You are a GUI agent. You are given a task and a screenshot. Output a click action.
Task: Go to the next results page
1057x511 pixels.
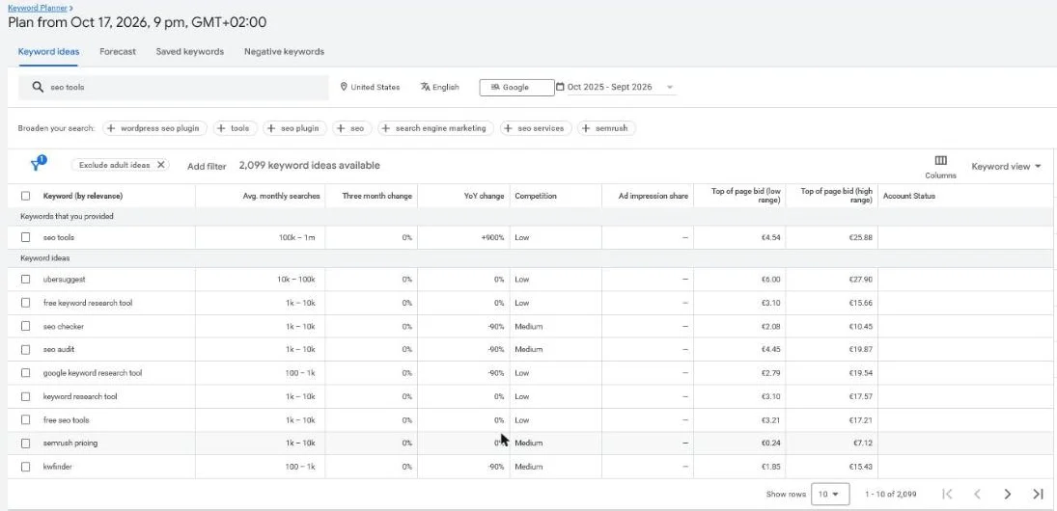[x=1007, y=495]
